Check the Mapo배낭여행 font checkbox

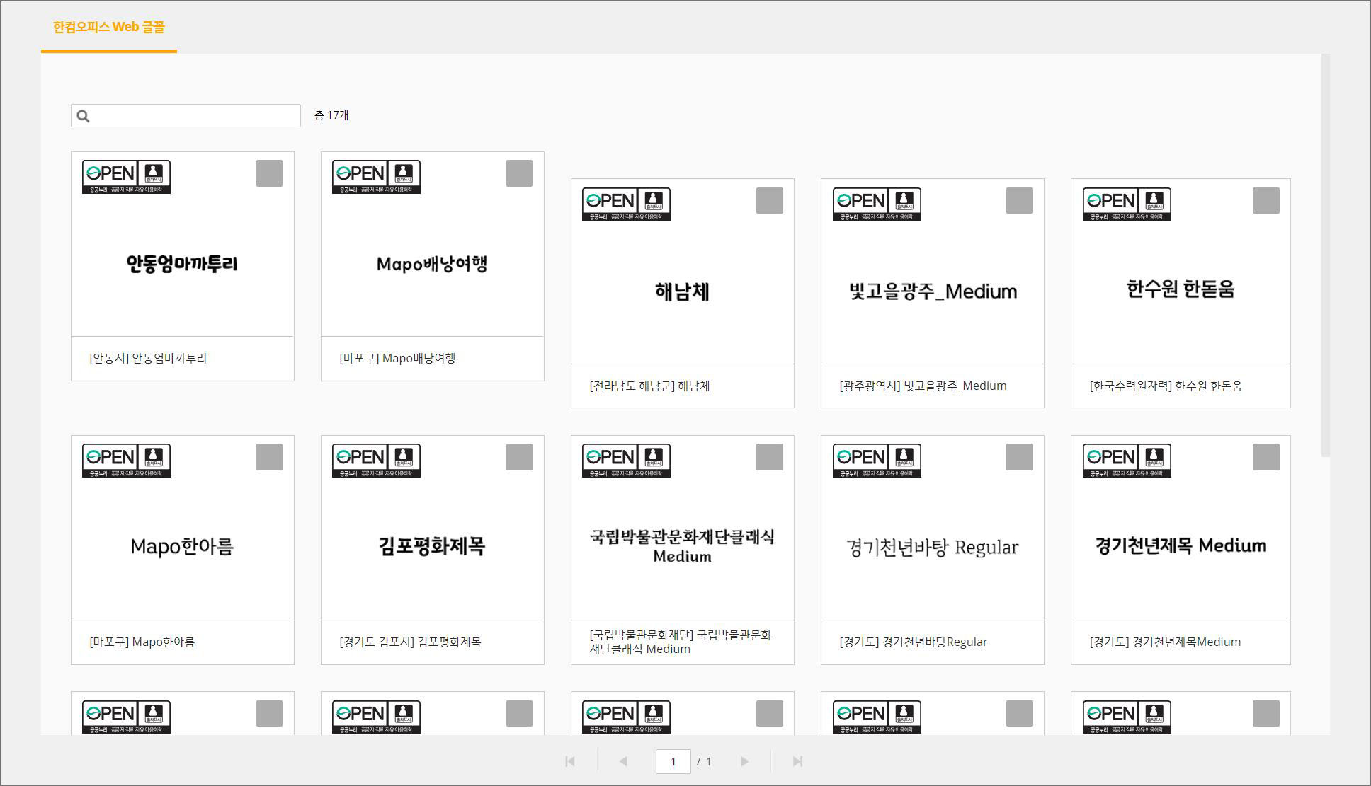[x=519, y=173]
